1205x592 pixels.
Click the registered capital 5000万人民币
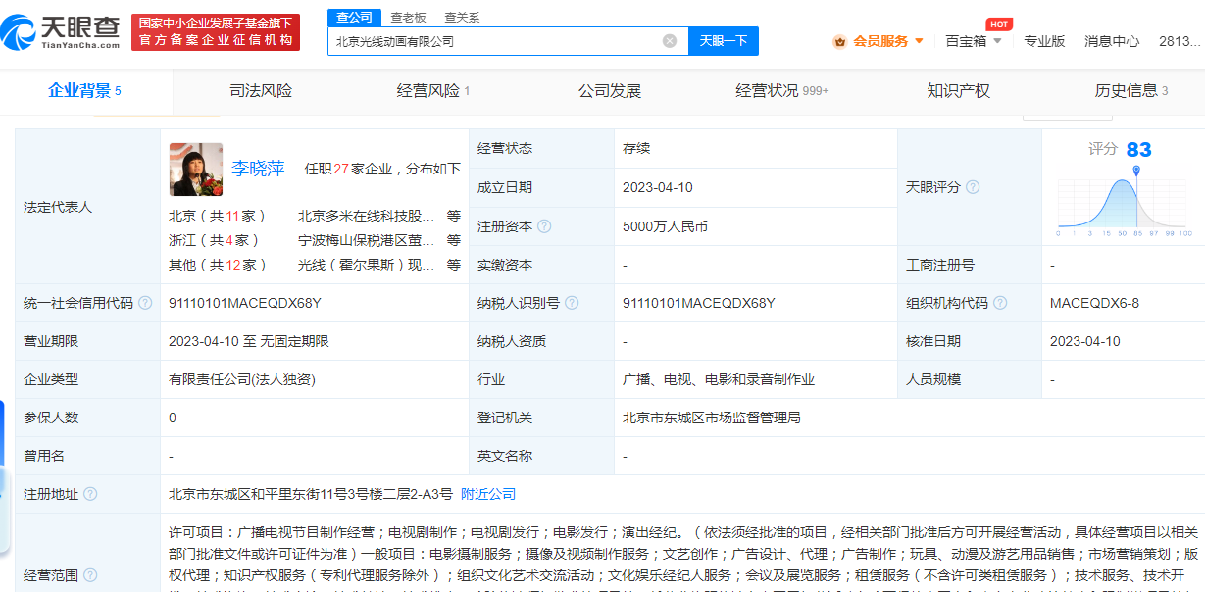[x=665, y=226]
